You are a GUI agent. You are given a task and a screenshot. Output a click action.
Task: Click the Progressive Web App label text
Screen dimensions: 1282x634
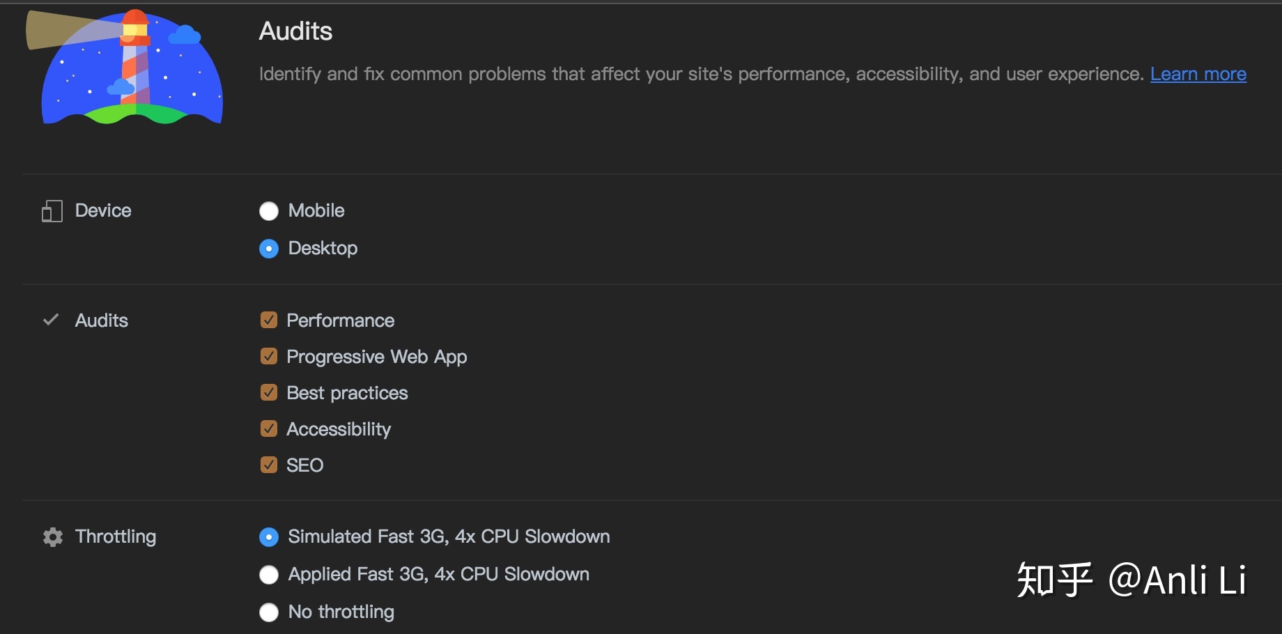377,357
